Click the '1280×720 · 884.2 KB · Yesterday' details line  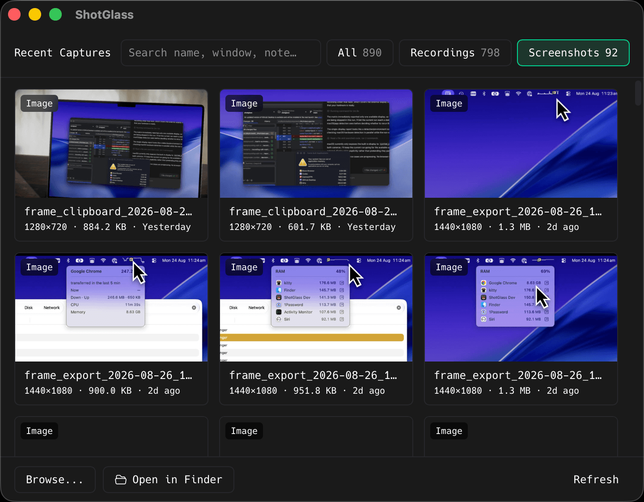108,227
